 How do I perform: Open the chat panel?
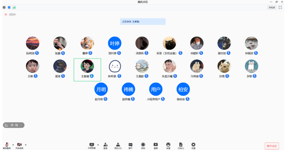(130, 145)
